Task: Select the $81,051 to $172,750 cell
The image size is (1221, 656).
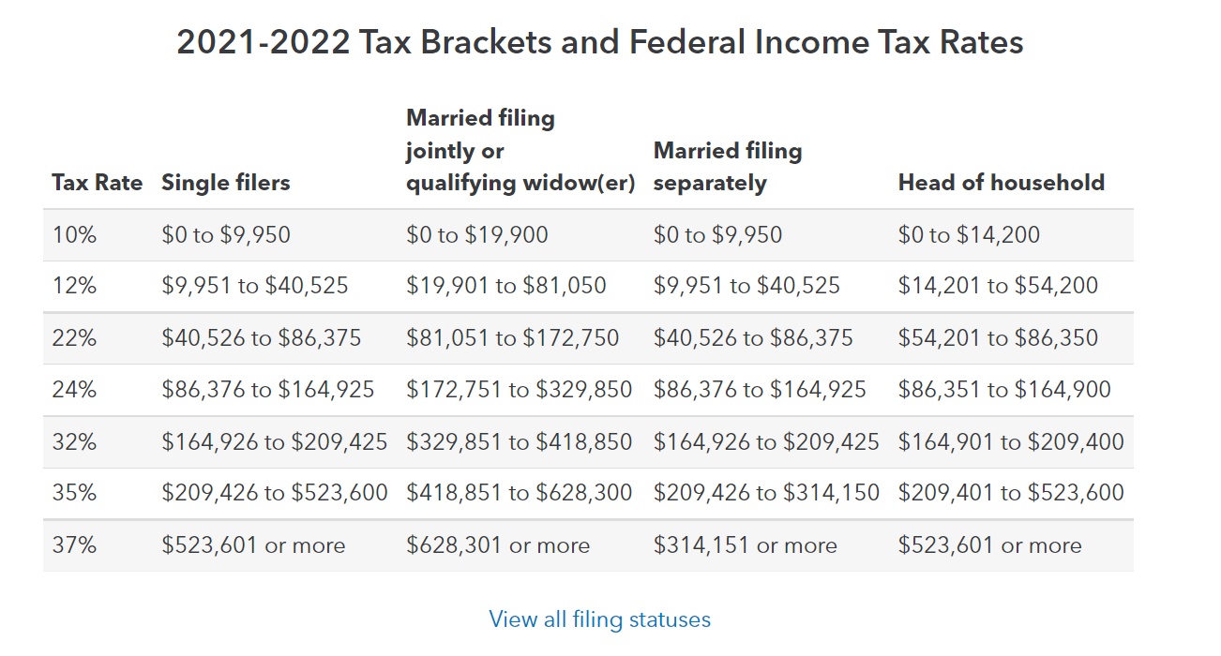Action: 512,337
